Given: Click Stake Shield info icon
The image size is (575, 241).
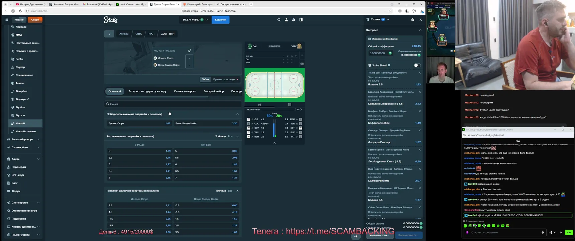Looking at the screenshot, I should pos(389,65).
